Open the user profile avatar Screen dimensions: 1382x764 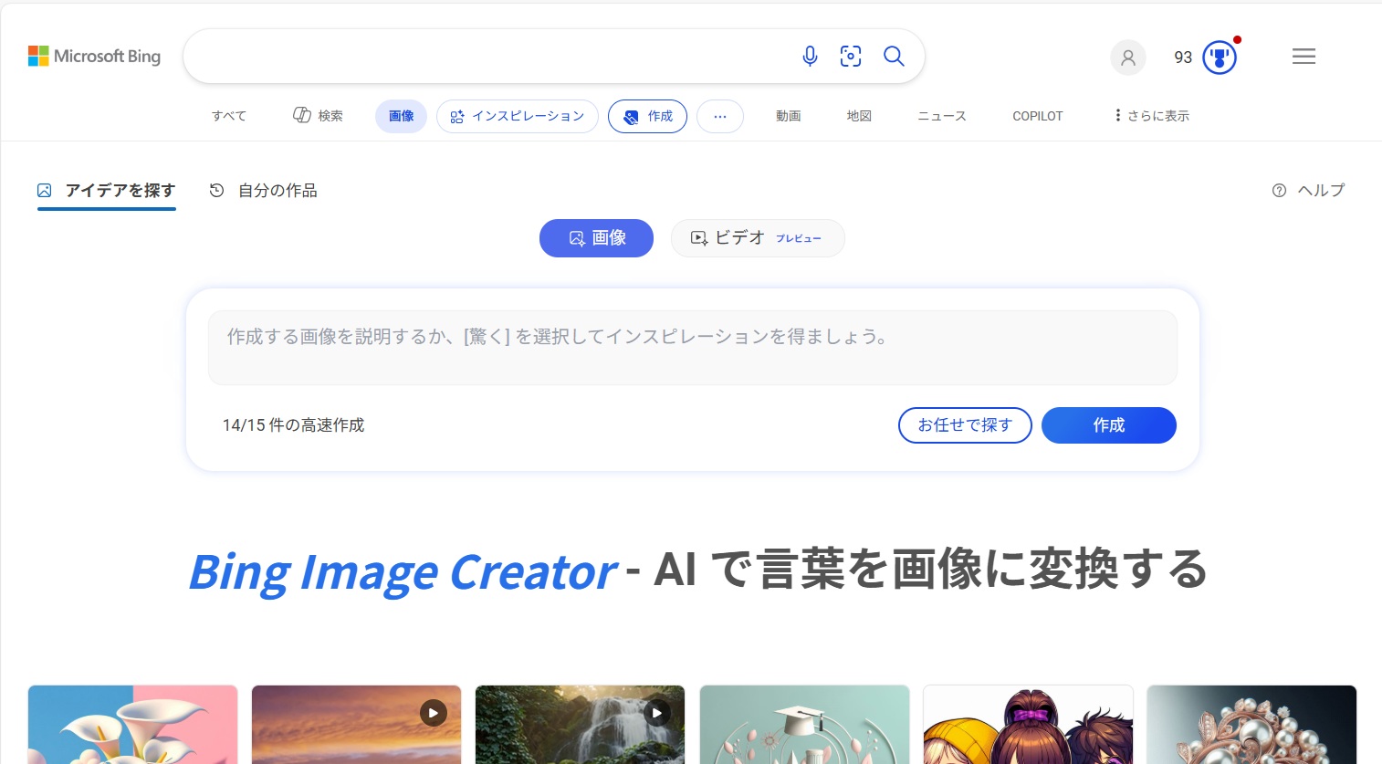tap(1128, 58)
